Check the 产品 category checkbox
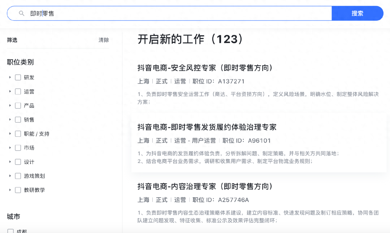The image size is (390, 233). pos(18,106)
